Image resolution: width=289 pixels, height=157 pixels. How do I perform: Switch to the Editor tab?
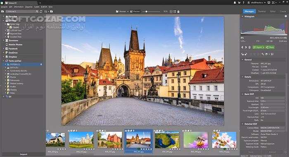click(272, 11)
